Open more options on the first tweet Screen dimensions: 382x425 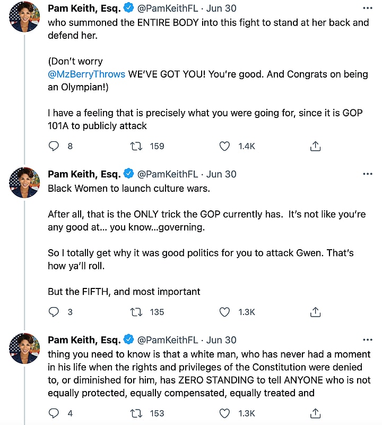(367, 8)
